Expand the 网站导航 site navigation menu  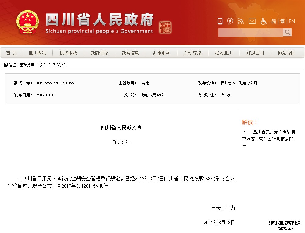(x=286, y=53)
